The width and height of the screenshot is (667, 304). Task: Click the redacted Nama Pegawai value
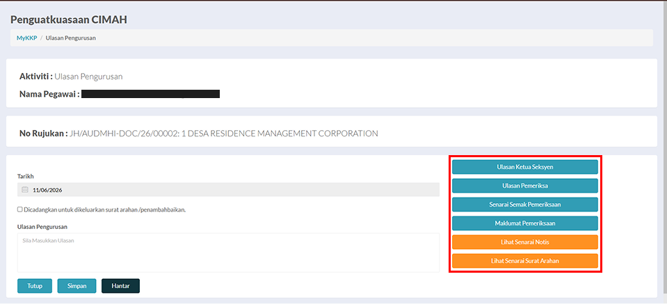click(x=151, y=94)
